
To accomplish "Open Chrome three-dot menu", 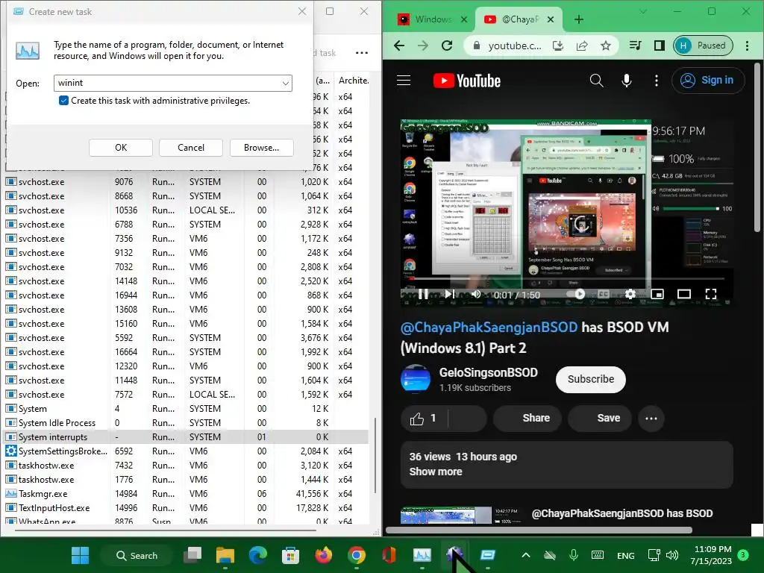I will 747,46.
